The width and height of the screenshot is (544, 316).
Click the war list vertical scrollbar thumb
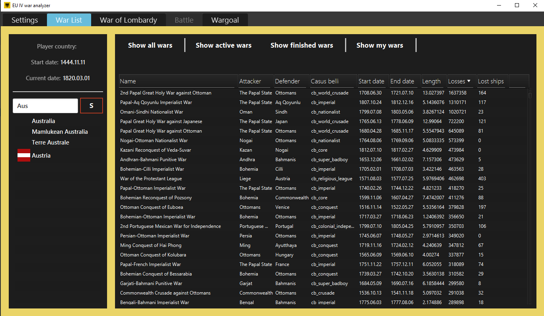pyautogui.click(x=530, y=96)
